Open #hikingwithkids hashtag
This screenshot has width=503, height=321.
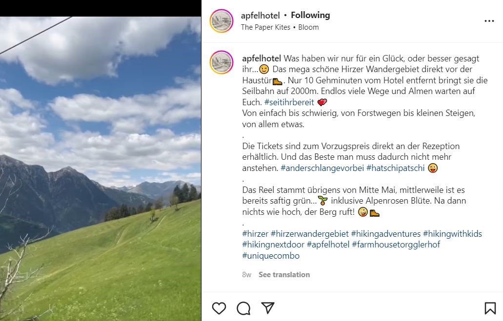(x=452, y=233)
